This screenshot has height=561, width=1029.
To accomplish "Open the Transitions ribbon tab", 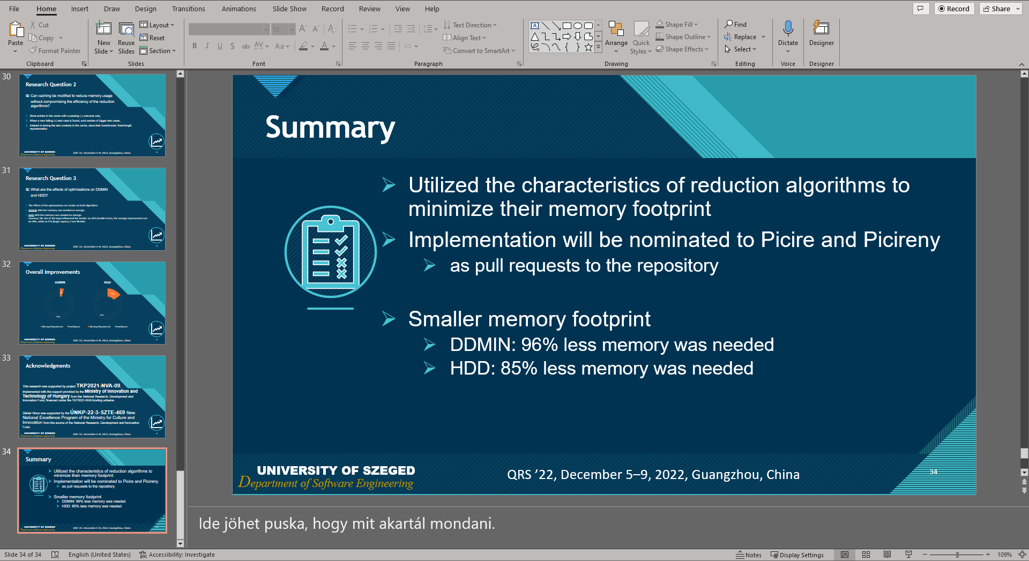I will pyautogui.click(x=189, y=9).
